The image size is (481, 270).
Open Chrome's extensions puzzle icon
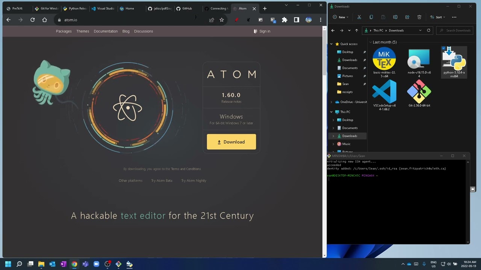pos(284,20)
